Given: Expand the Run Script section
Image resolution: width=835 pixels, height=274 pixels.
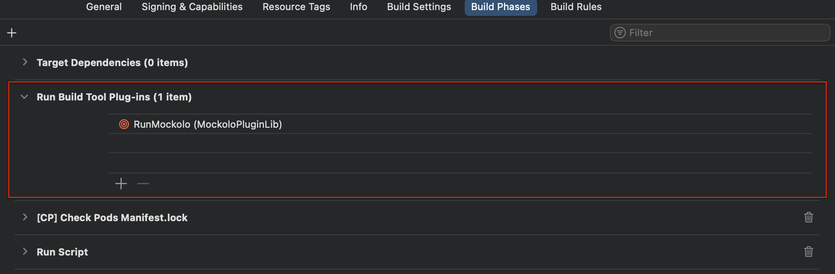Looking at the screenshot, I should 25,252.
